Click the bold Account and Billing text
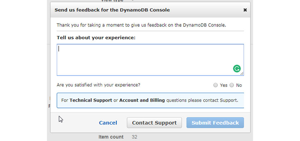 pyautogui.click(x=142, y=100)
